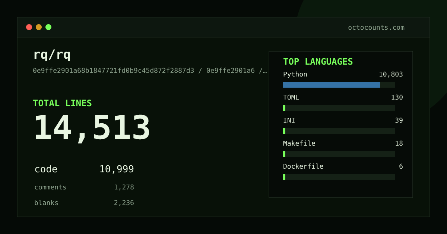
Task: Open the octocounts.com link
Action: pos(376,27)
